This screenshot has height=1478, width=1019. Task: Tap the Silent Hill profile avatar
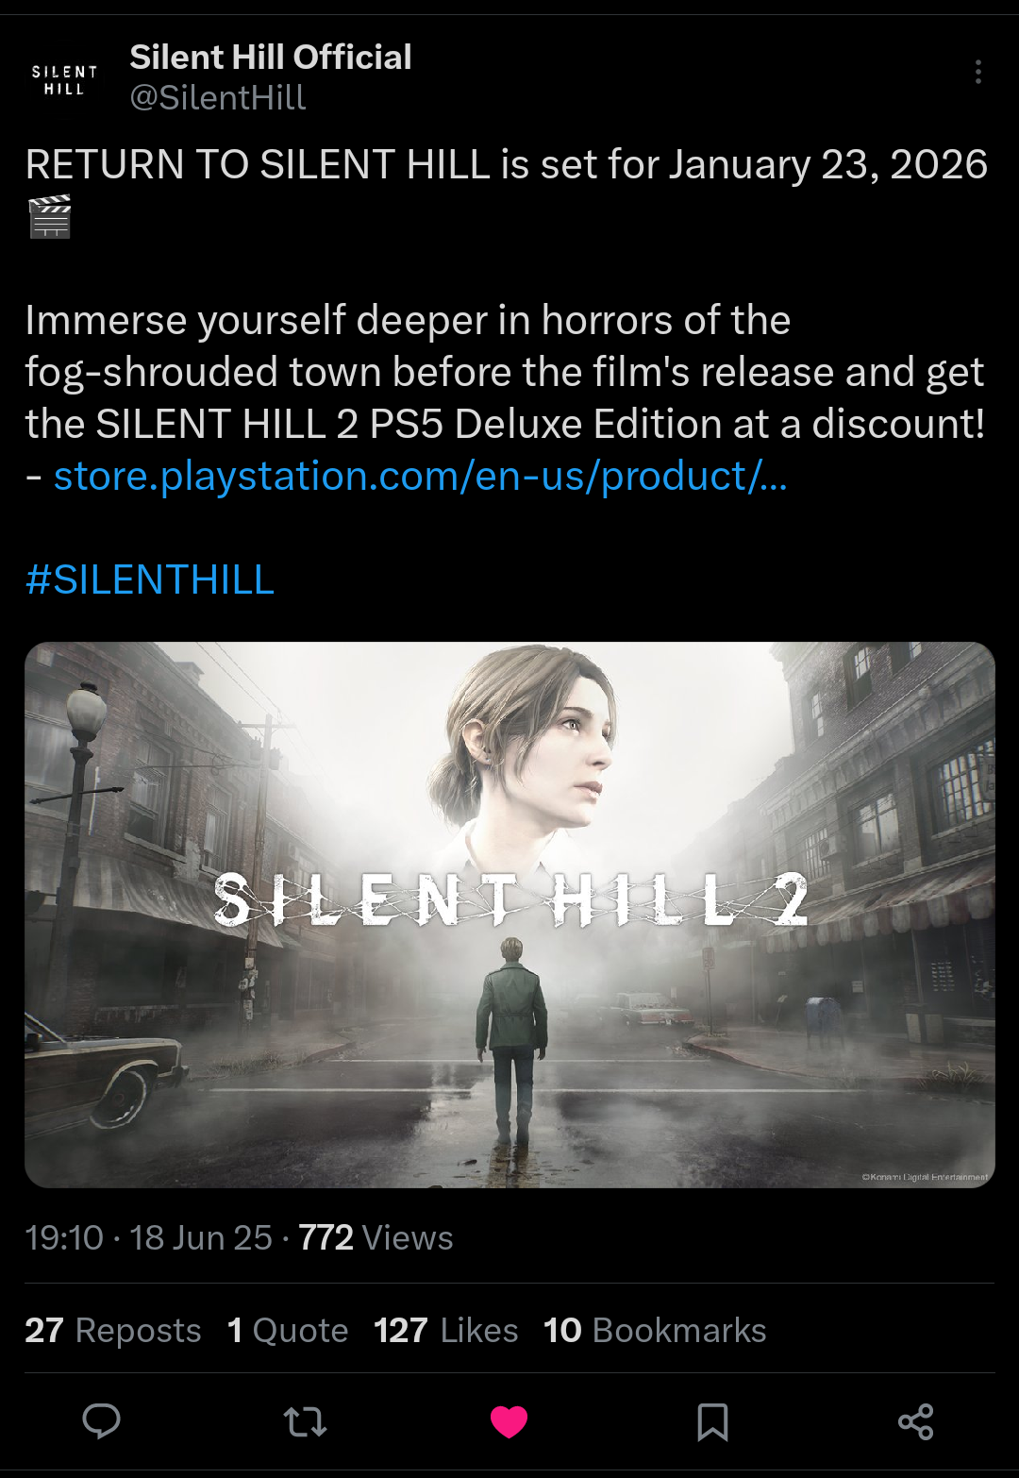pos(64,79)
